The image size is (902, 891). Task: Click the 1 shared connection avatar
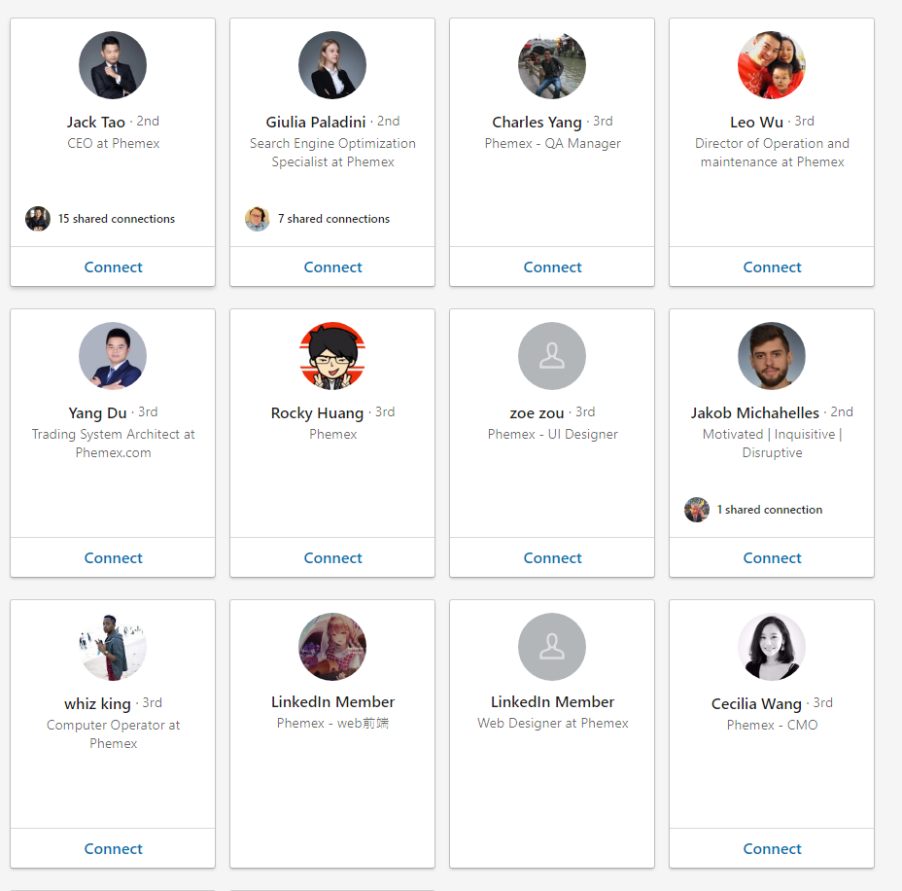(697, 510)
